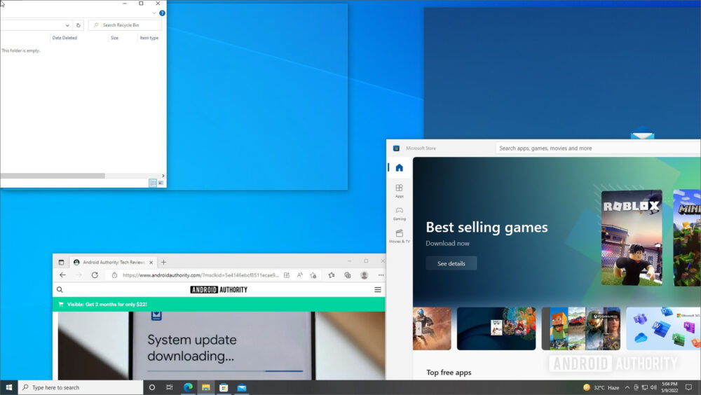Open File Explorer from taskbar
701x395 pixels.
point(205,387)
